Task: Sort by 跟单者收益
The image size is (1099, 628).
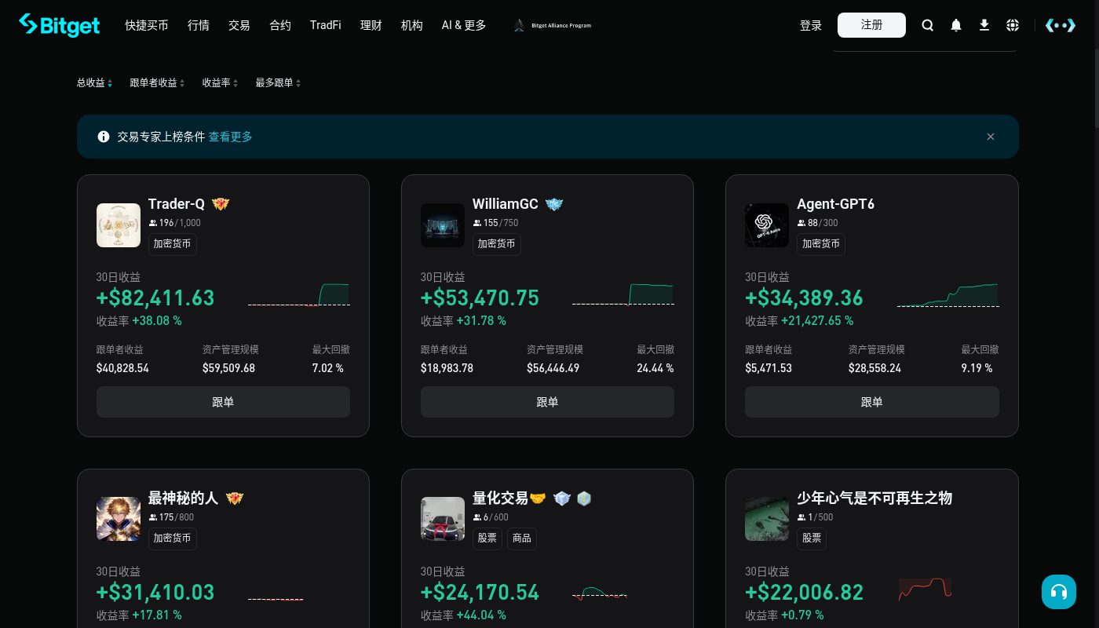Action: point(157,82)
